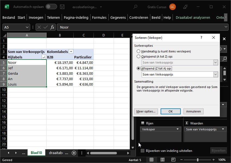Switch to Page Break Preview icon
The height and width of the screenshot is (163, 231).
tap(173, 160)
